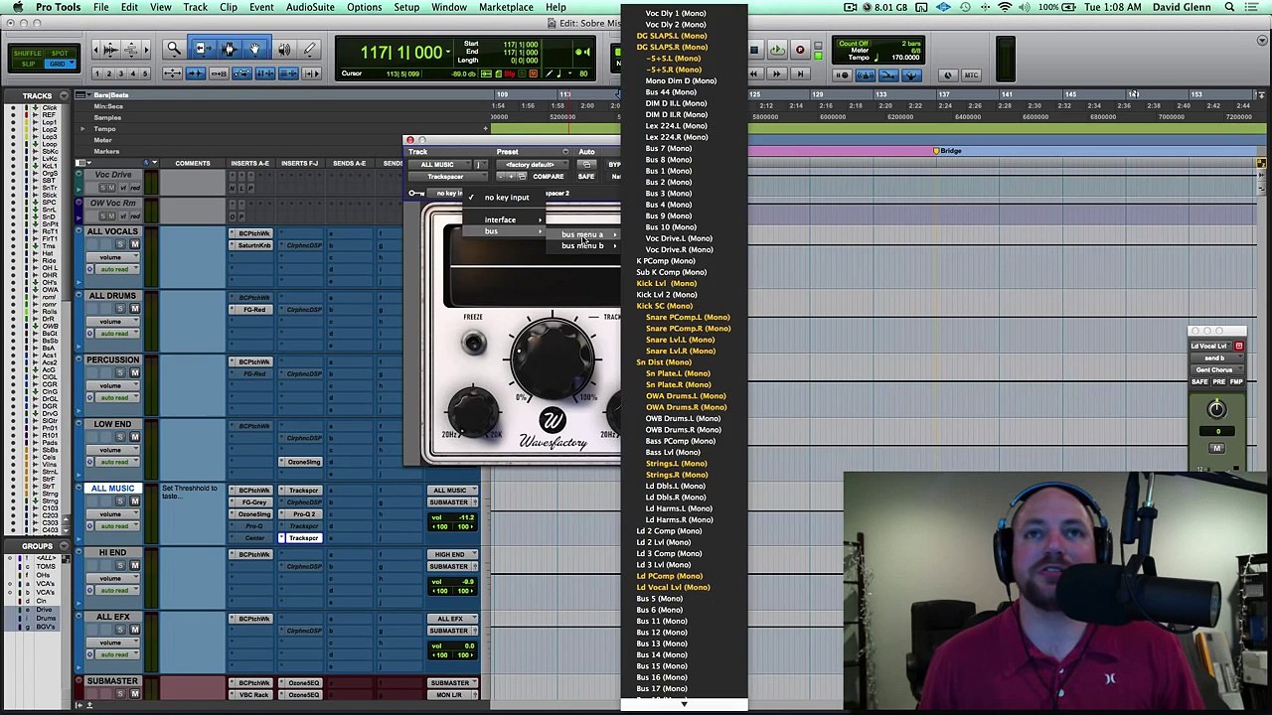Toggle the MTC generate button
The image size is (1272, 715).
(971, 75)
